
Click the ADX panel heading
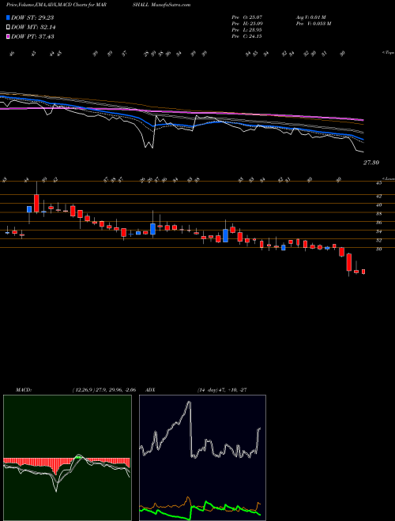coord(151,390)
